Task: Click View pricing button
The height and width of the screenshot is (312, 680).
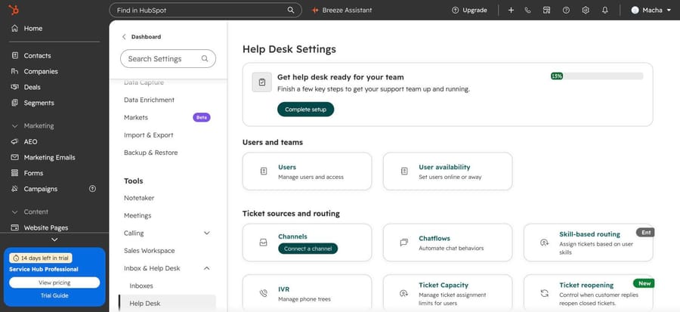Action: pyautogui.click(x=54, y=283)
